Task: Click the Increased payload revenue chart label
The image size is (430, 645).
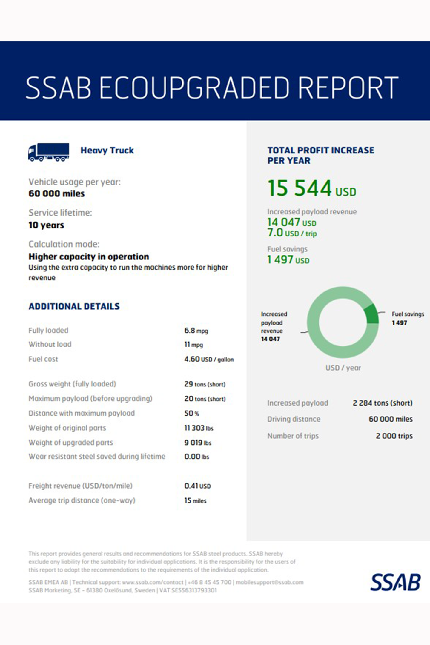Action: [274, 326]
